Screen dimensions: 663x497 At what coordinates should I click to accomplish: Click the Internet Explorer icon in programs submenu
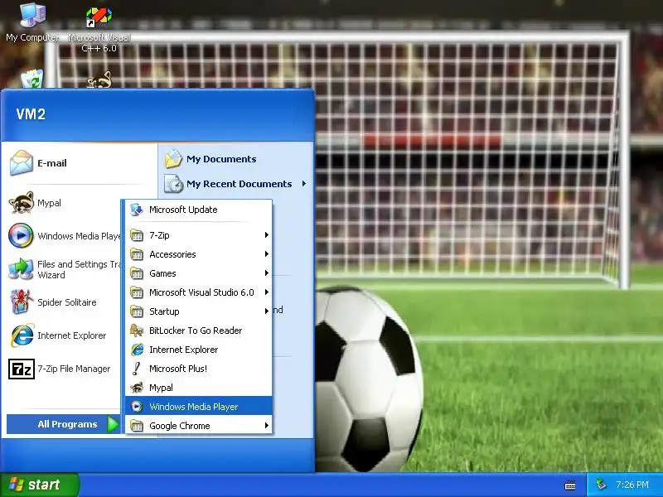(137, 350)
